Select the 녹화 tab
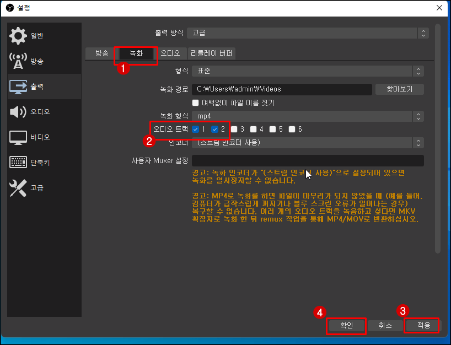The image size is (451, 345). [136, 53]
